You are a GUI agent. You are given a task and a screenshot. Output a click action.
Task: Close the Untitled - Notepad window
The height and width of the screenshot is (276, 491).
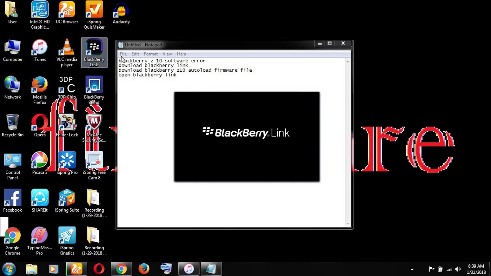coord(343,44)
